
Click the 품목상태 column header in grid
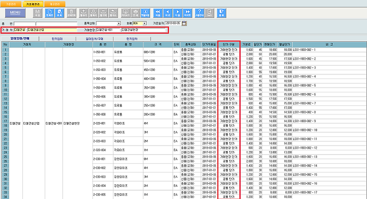191,44
